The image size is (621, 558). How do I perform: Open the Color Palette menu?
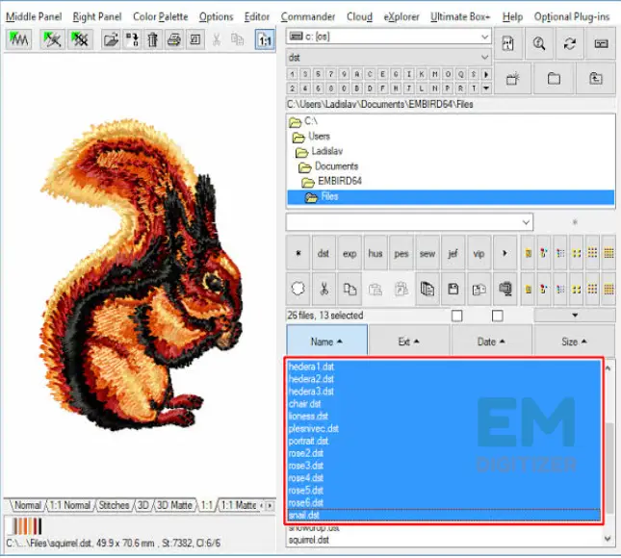coord(161,17)
